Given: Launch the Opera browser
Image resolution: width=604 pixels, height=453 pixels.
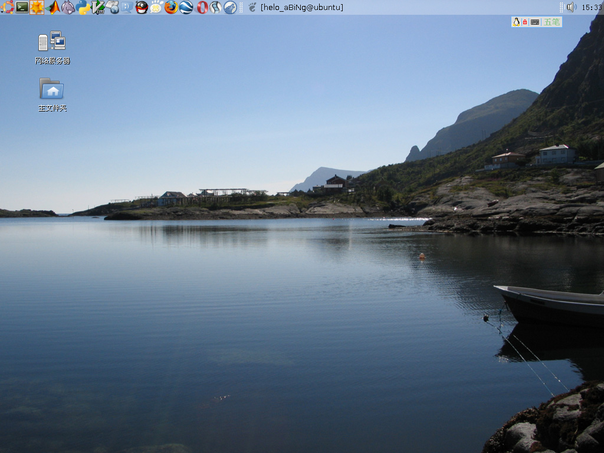Looking at the screenshot, I should pyautogui.click(x=202, y=7).
